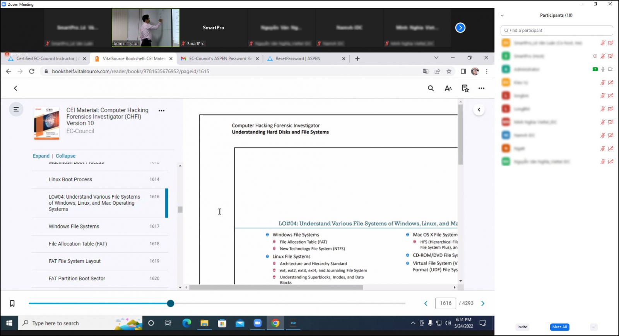Bookmark page with Chrome star icon
Image resolution: width=619 pixels, height=336 pixels.
(x=449, y=71)
